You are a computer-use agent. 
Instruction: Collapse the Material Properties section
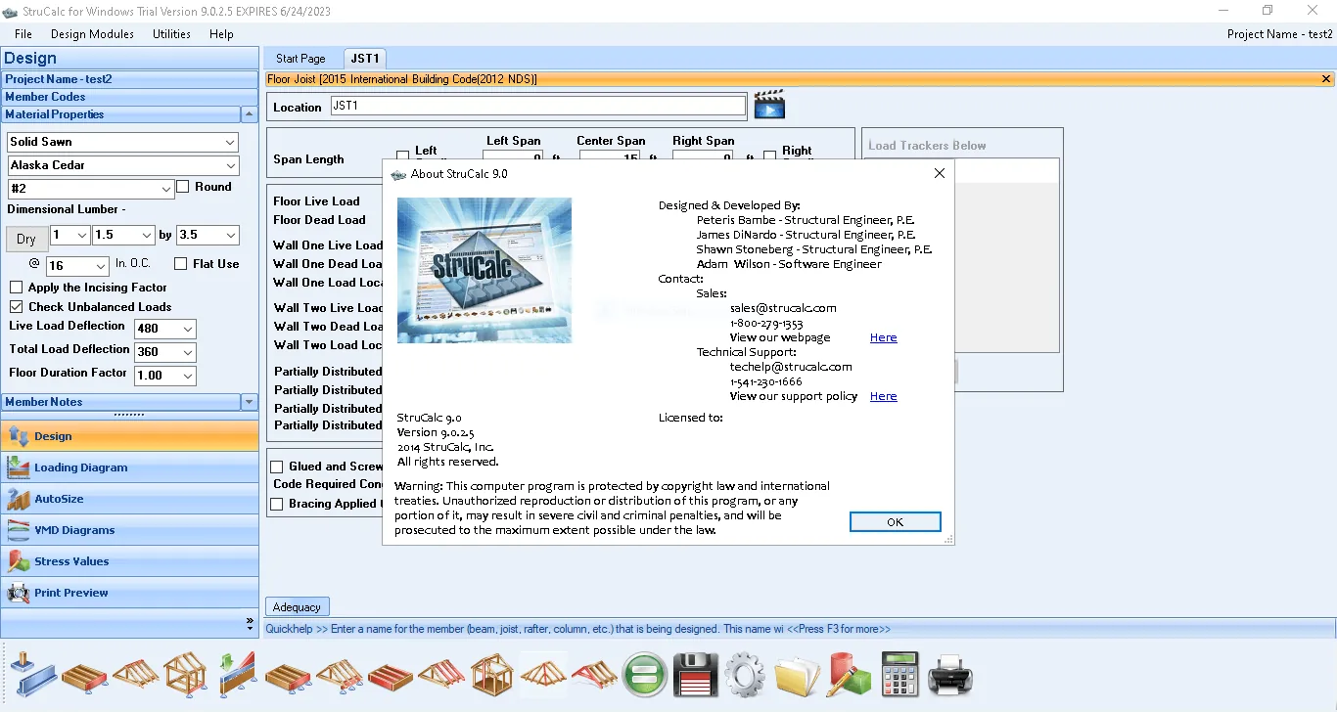pyautogui.click(x=250, y=114)
